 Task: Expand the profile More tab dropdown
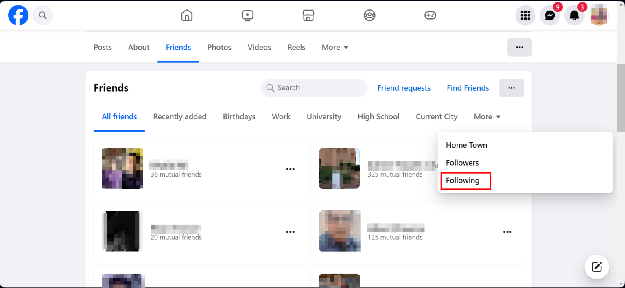335,47
